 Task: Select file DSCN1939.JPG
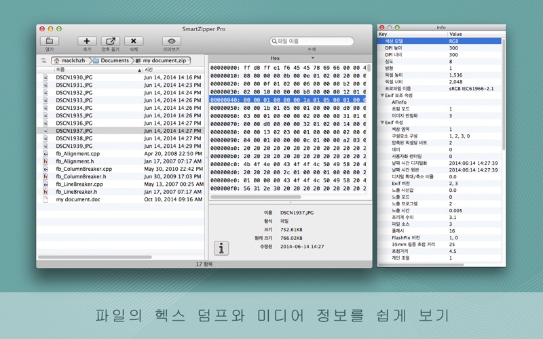point(74,146)
